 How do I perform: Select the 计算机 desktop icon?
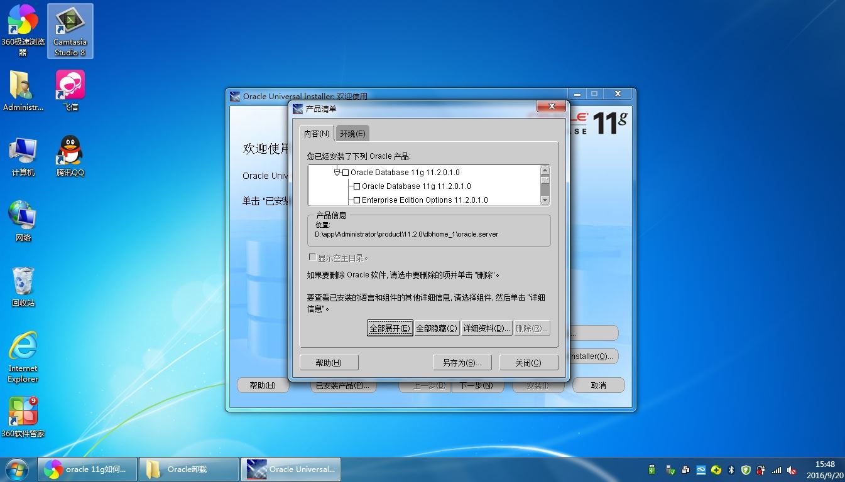(x=23, y=156)
